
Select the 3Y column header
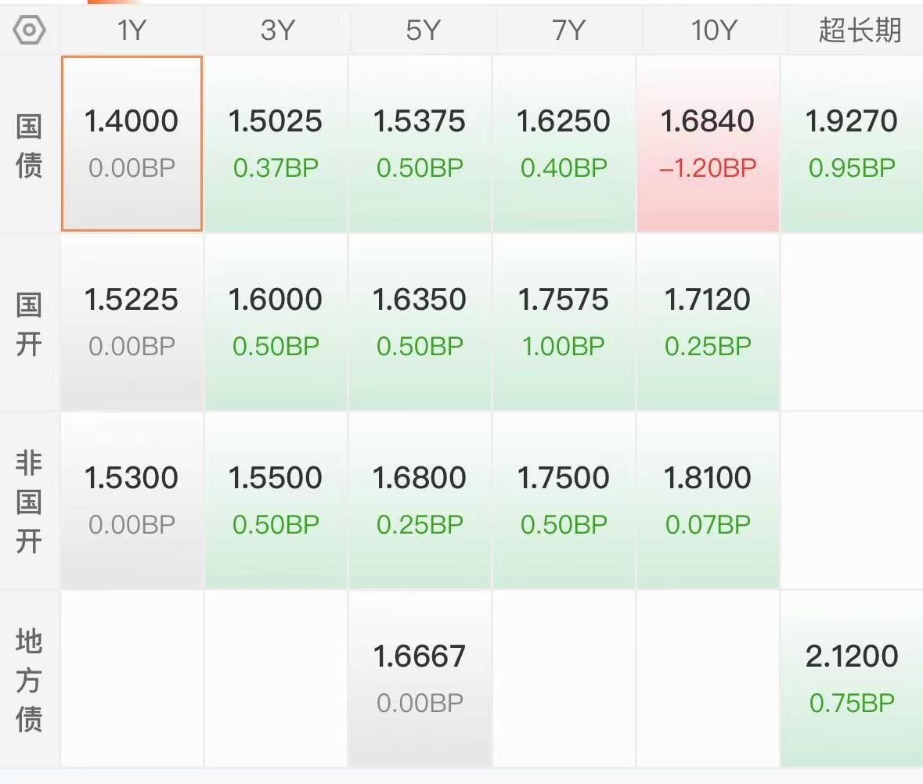(276, 31)
